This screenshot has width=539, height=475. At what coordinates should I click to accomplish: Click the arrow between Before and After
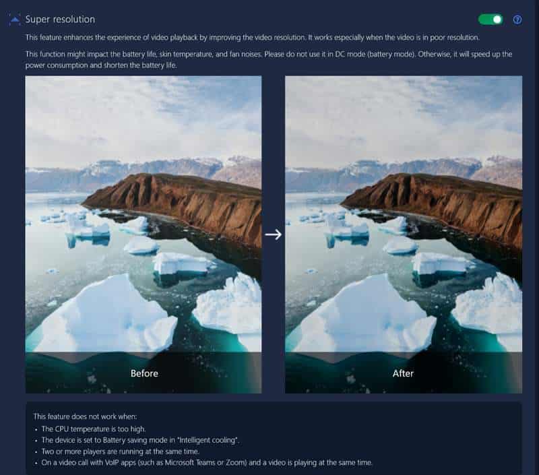click(x=274, y=234)
